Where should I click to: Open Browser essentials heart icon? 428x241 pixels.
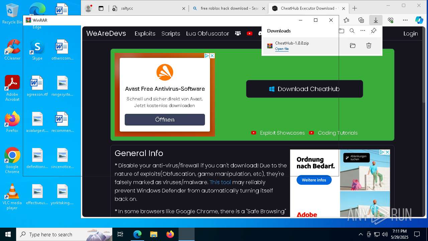(x=391, y=20)
